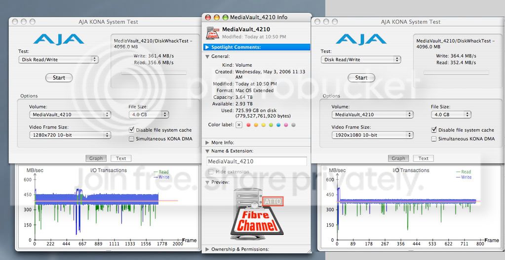
Task: Click Write legend in right I/O graph
Action: (x=464, y=177)
